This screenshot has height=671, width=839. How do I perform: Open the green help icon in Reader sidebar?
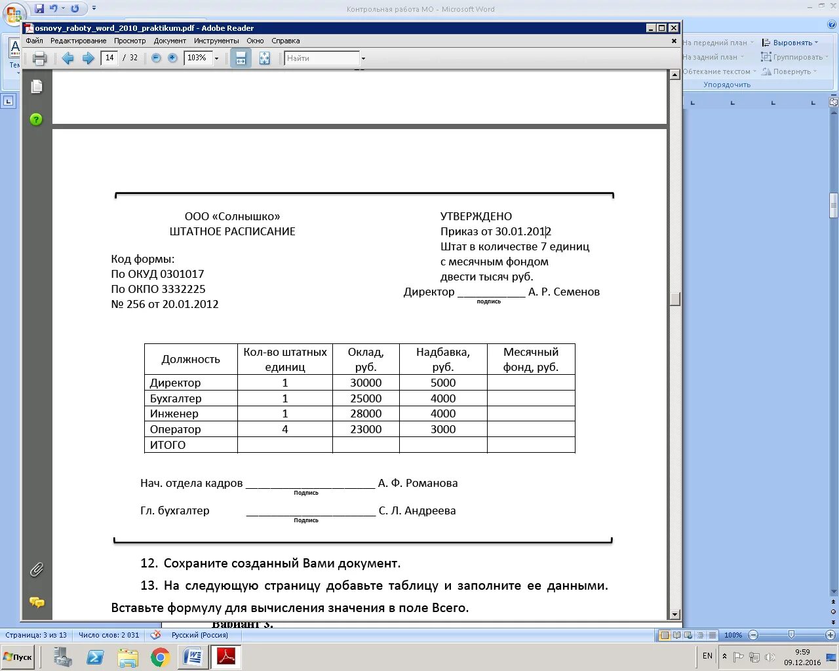click(x=36, y=119)
